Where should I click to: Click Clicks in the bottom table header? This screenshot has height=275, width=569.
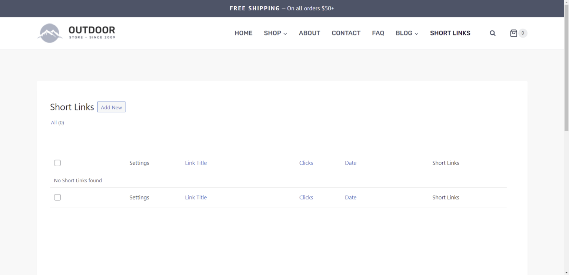(306, 197)
